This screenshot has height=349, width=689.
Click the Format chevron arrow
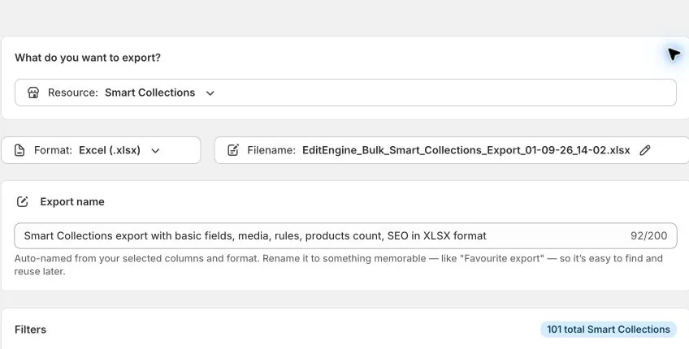click(155, 151)
